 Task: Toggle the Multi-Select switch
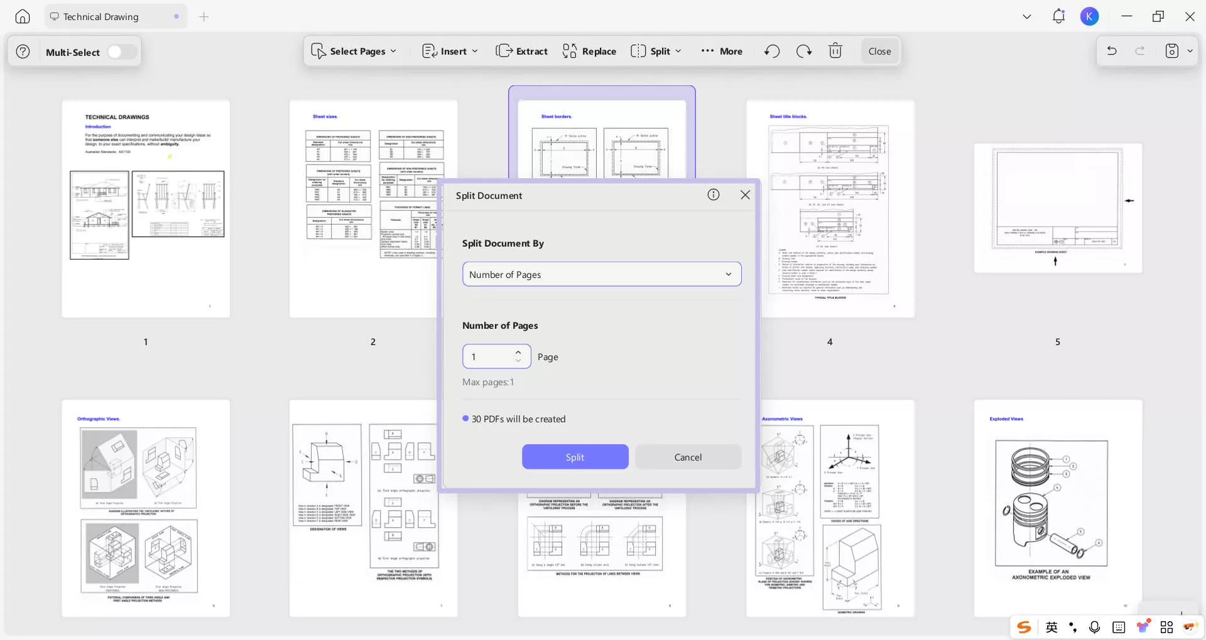(x=122, y=51)
